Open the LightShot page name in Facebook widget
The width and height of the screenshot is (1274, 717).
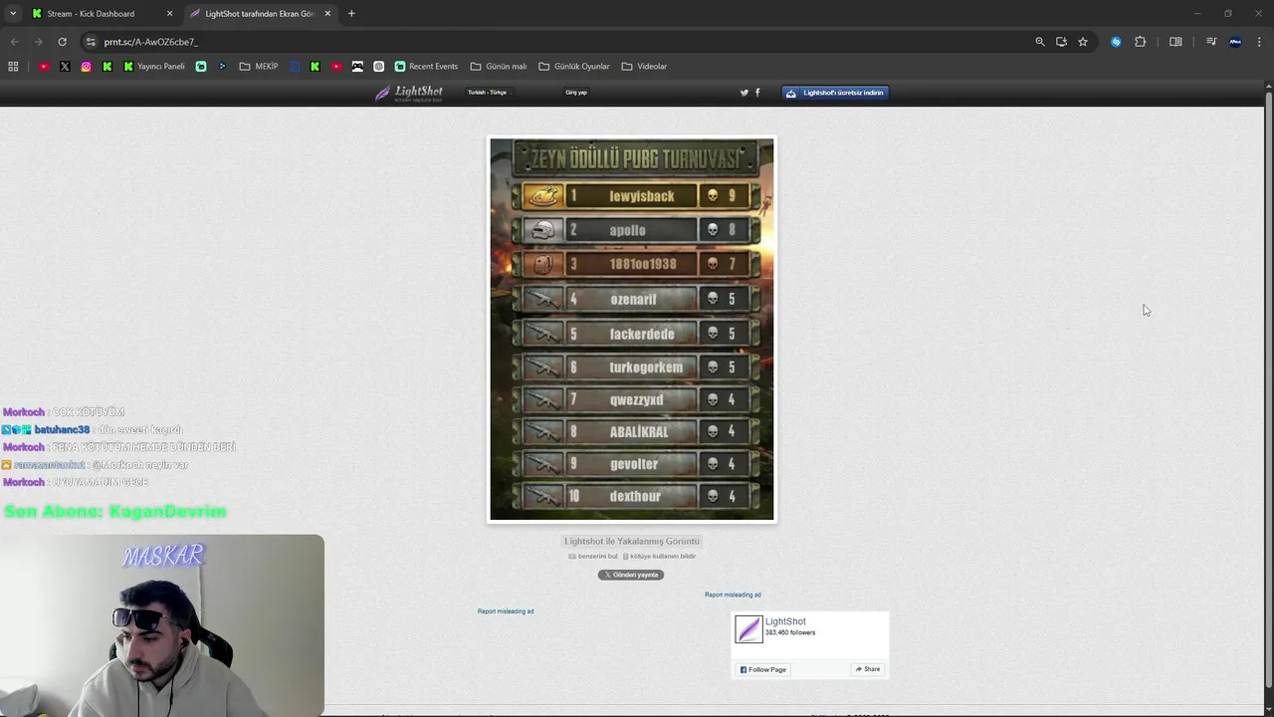coord(785,621)
